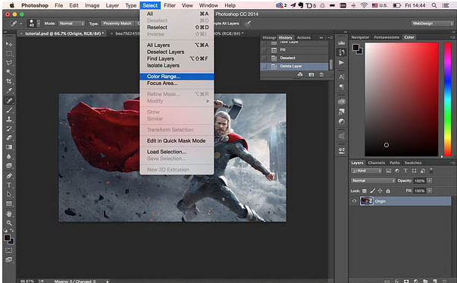The height and width of the screenshot is (283, 457).
Task: Open status bar info arrow
Action: coord(108,281)
